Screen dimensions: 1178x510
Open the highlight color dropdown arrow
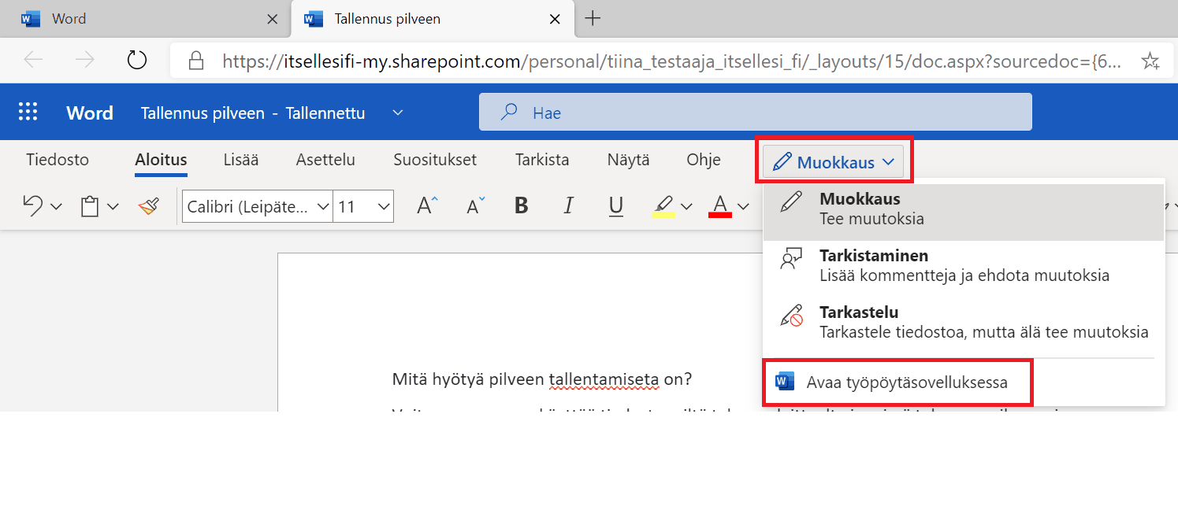coord(686,207)
